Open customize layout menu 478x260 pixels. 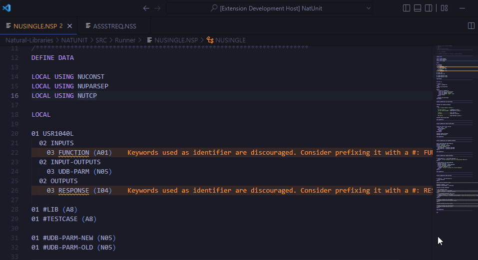(x=444, y=8)
